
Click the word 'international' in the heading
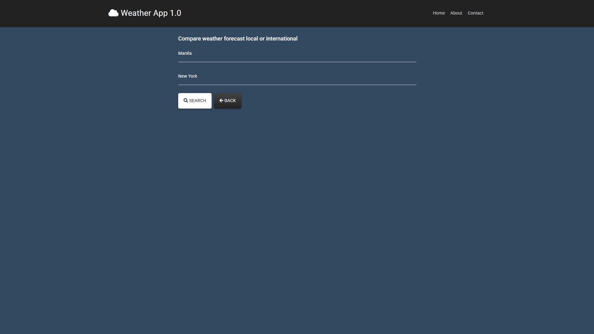pos(282,39)
